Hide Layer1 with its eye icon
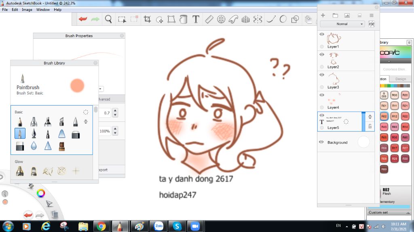This screenshot has height=232, width=414. (321, 34)
